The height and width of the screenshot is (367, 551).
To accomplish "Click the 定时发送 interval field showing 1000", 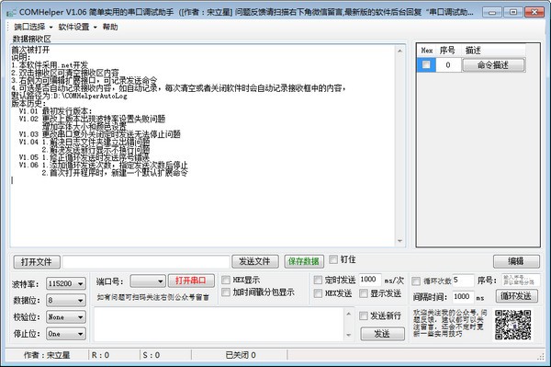I will click(x=370, y=280).
